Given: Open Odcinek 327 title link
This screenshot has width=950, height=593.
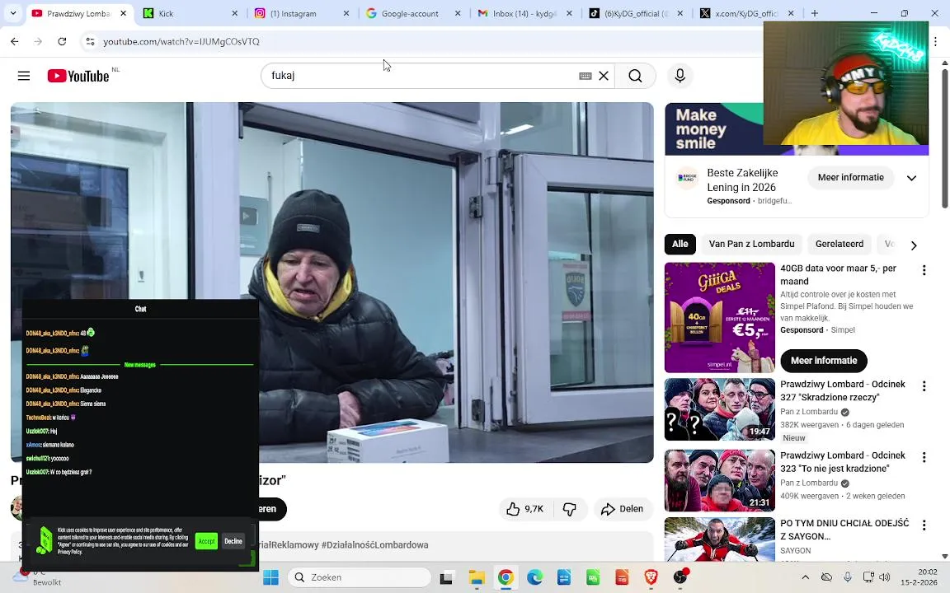Looking at the screenshot, I should 842,391.
